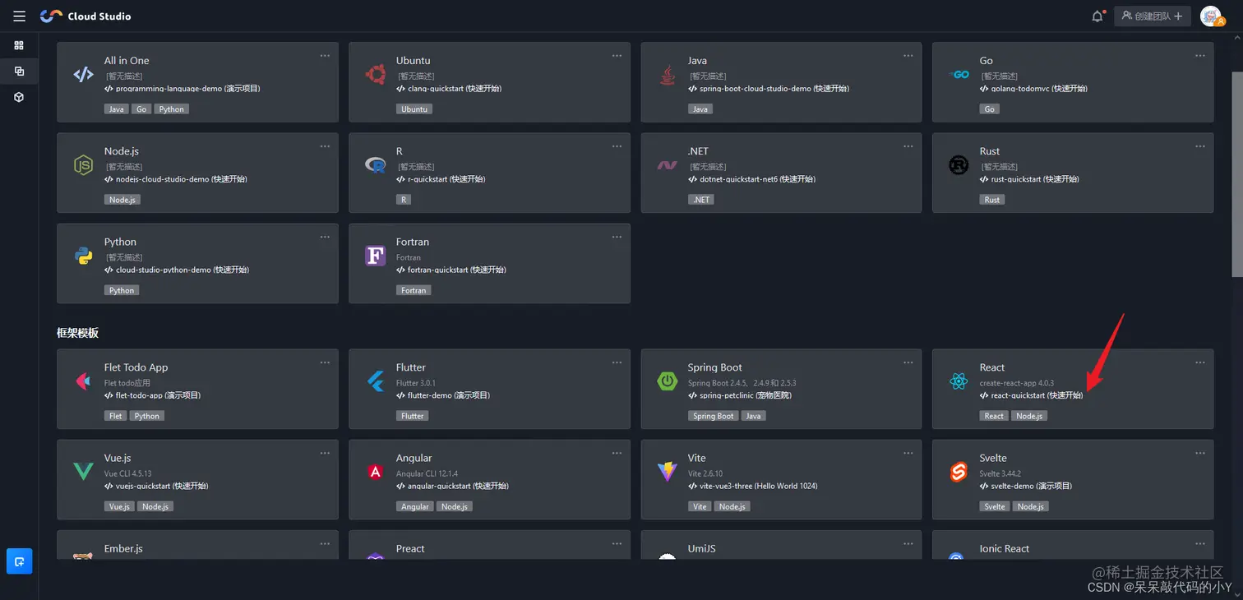
Task: Open the Java card ellipsis menu
Action: click(908, 56)
